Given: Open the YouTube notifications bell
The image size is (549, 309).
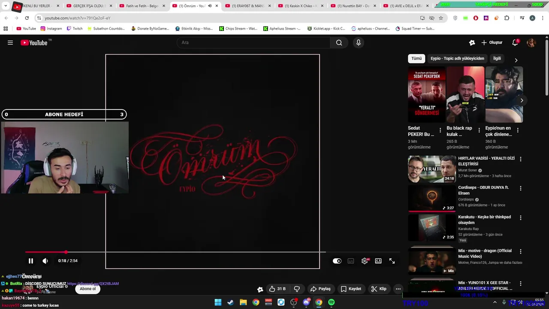Looking at the screenshot, I should 515,42.
